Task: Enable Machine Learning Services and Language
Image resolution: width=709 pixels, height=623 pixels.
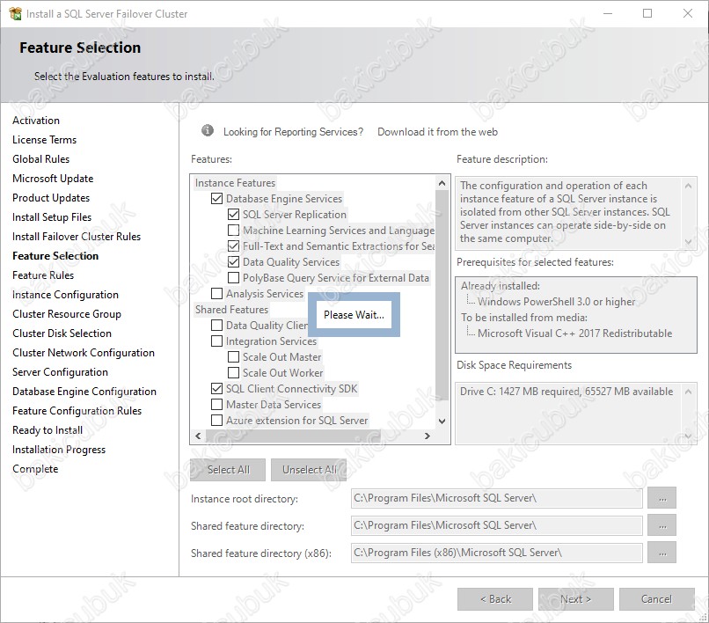Action: [233, 231]
